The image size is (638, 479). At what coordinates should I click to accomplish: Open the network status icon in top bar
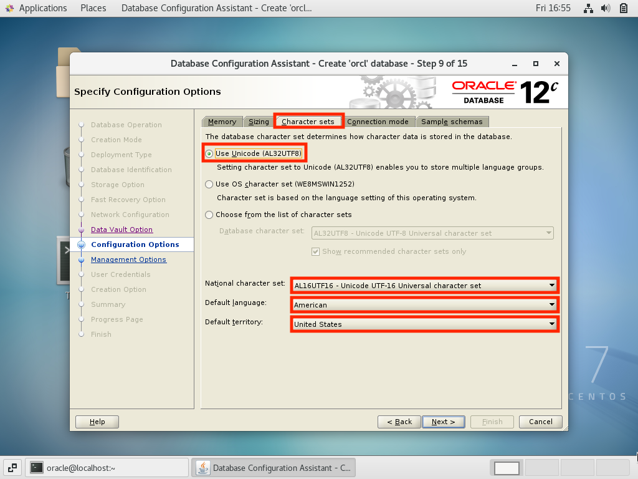[x=588, y=8]
